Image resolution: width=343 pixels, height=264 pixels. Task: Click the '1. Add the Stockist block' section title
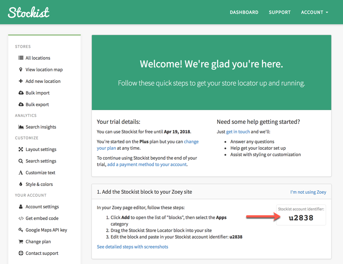pyautogui.click(x=144, y=192)
